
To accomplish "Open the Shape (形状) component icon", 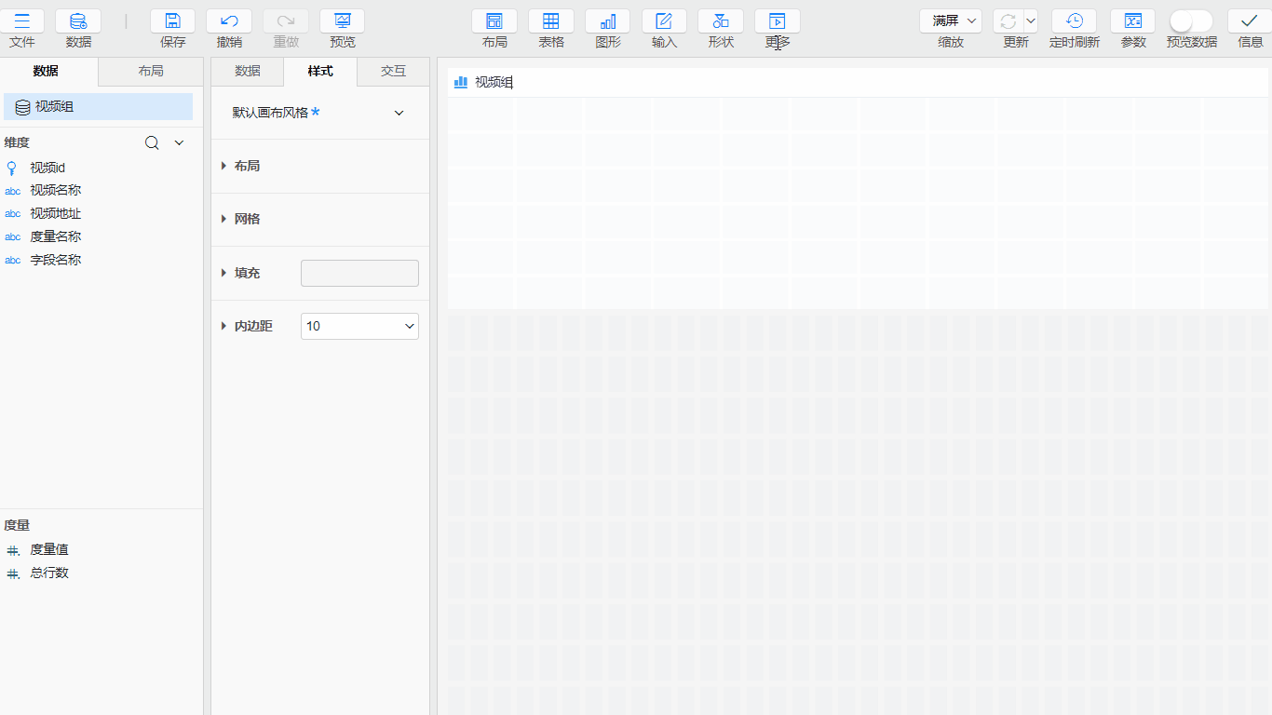I will pyautogui.click(x=721, y=21).
